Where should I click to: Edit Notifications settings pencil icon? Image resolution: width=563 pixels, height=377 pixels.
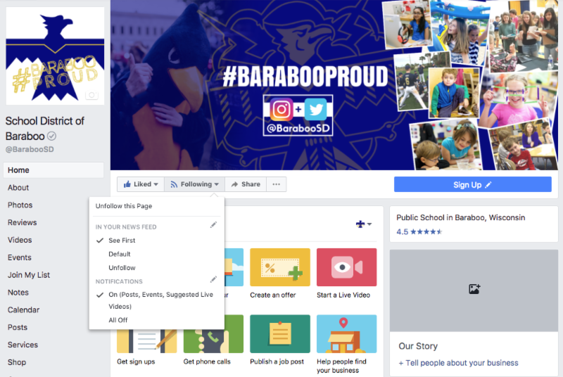[213, 279]
